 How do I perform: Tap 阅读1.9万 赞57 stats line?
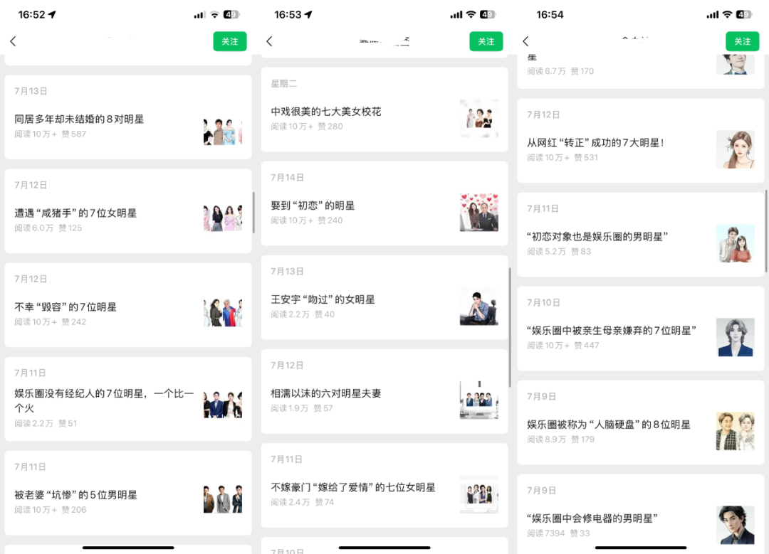click(302, 408)
